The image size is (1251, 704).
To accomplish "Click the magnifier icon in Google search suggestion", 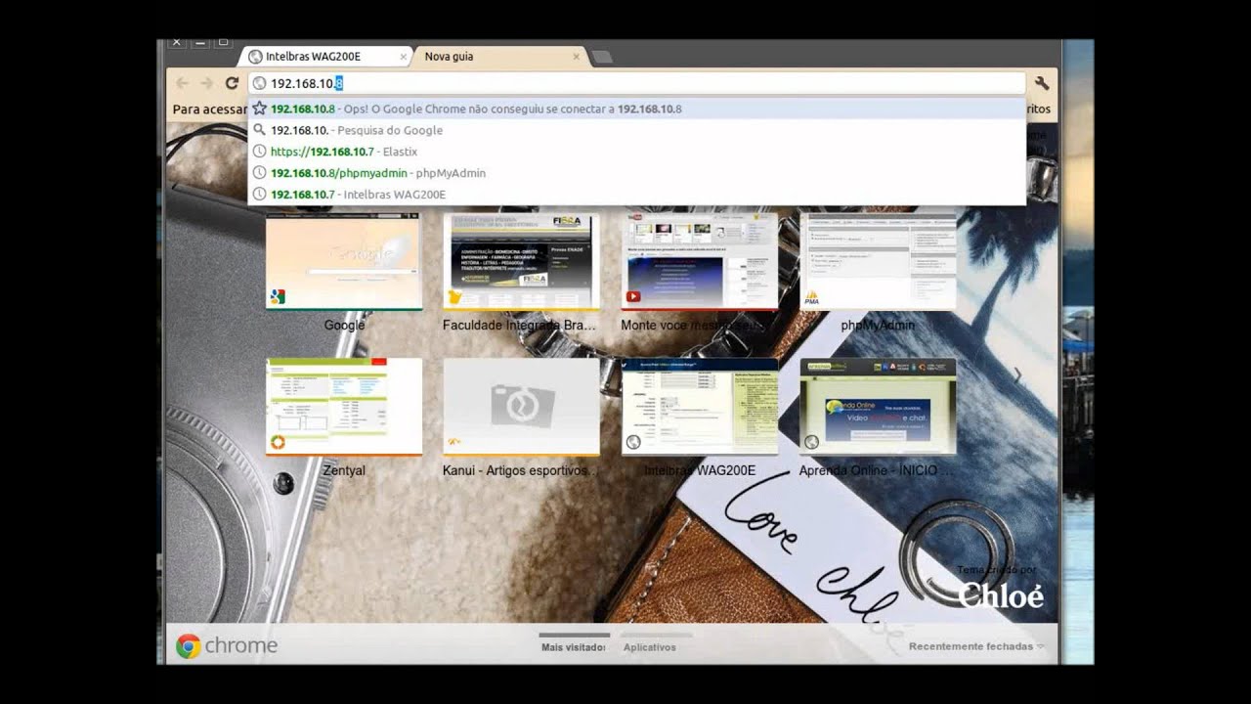I will coord(259,130).
